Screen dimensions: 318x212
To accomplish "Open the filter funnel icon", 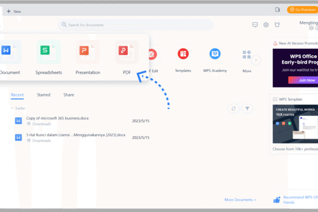I will (x=247, y=108).
